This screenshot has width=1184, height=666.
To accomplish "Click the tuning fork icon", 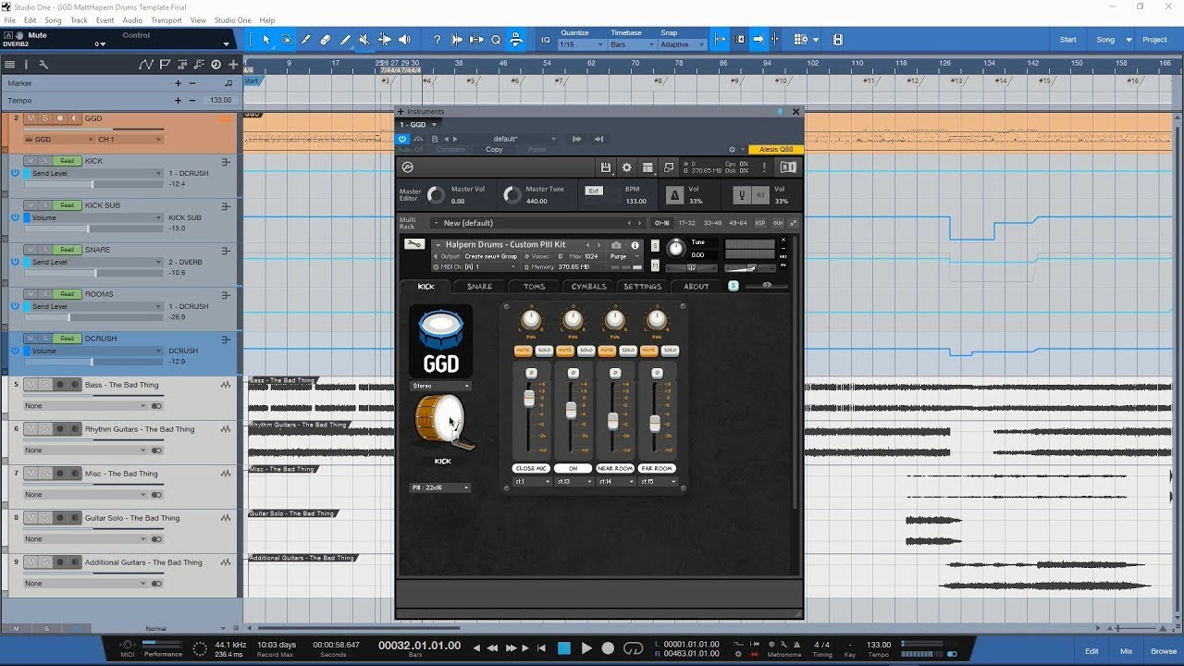I will (740, 195).
